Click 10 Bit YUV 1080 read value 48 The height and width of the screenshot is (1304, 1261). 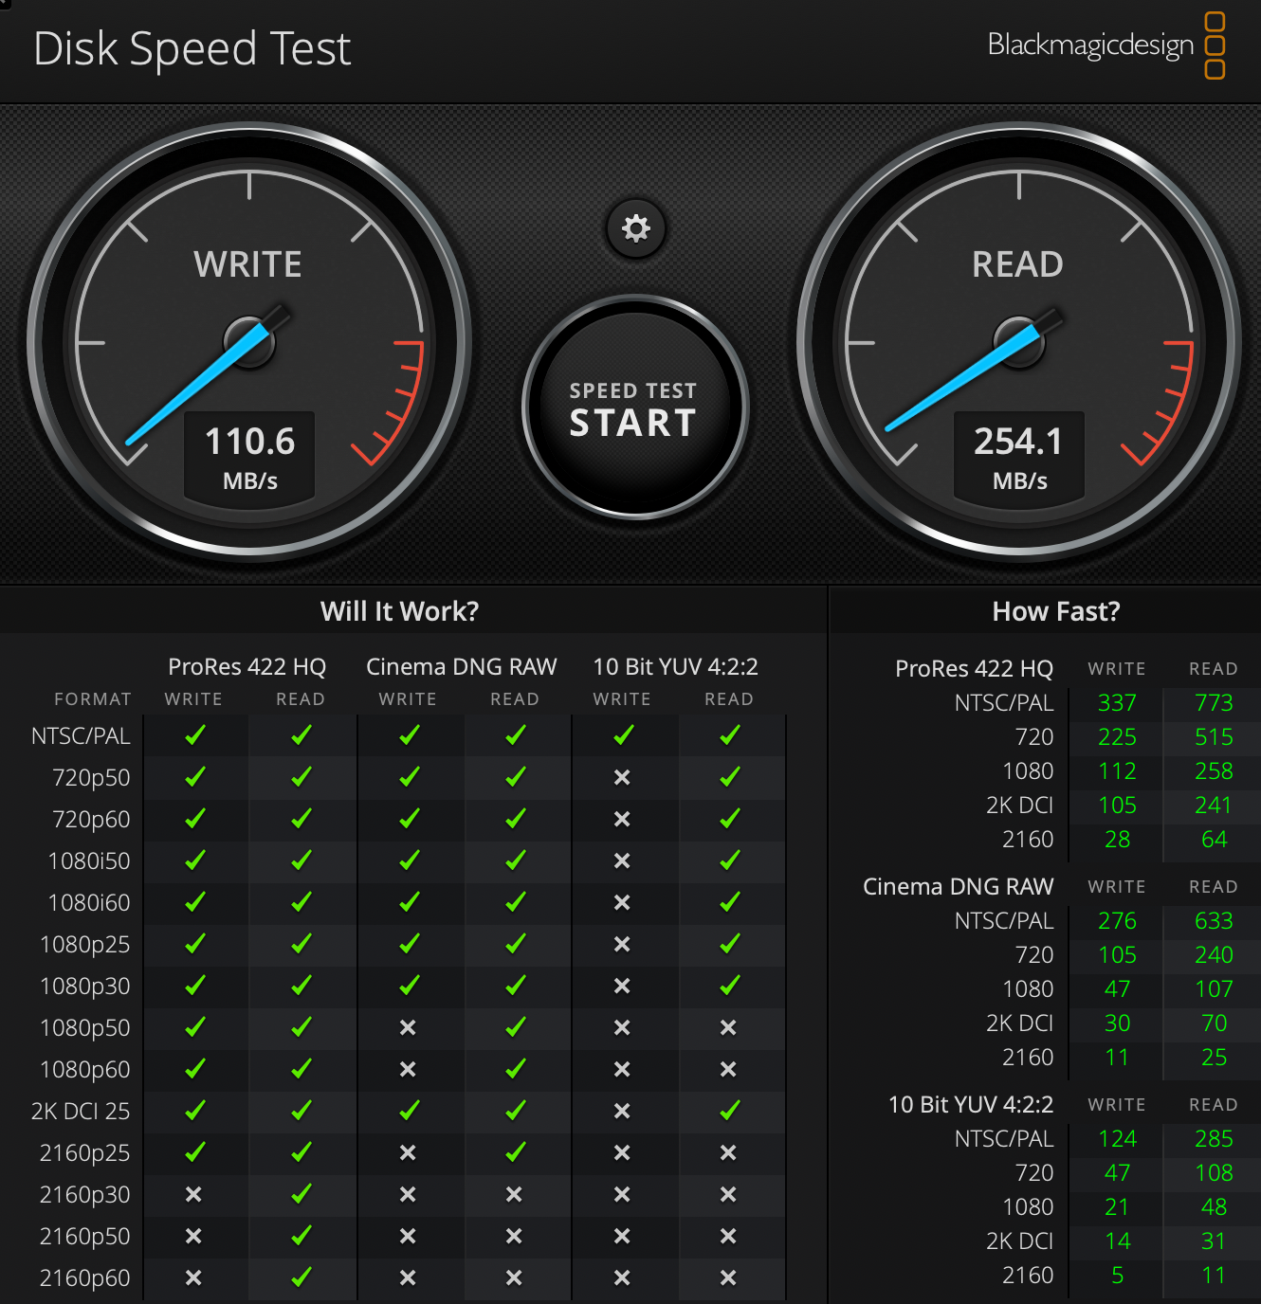pyautogui.click(x=1215, y=1207)
